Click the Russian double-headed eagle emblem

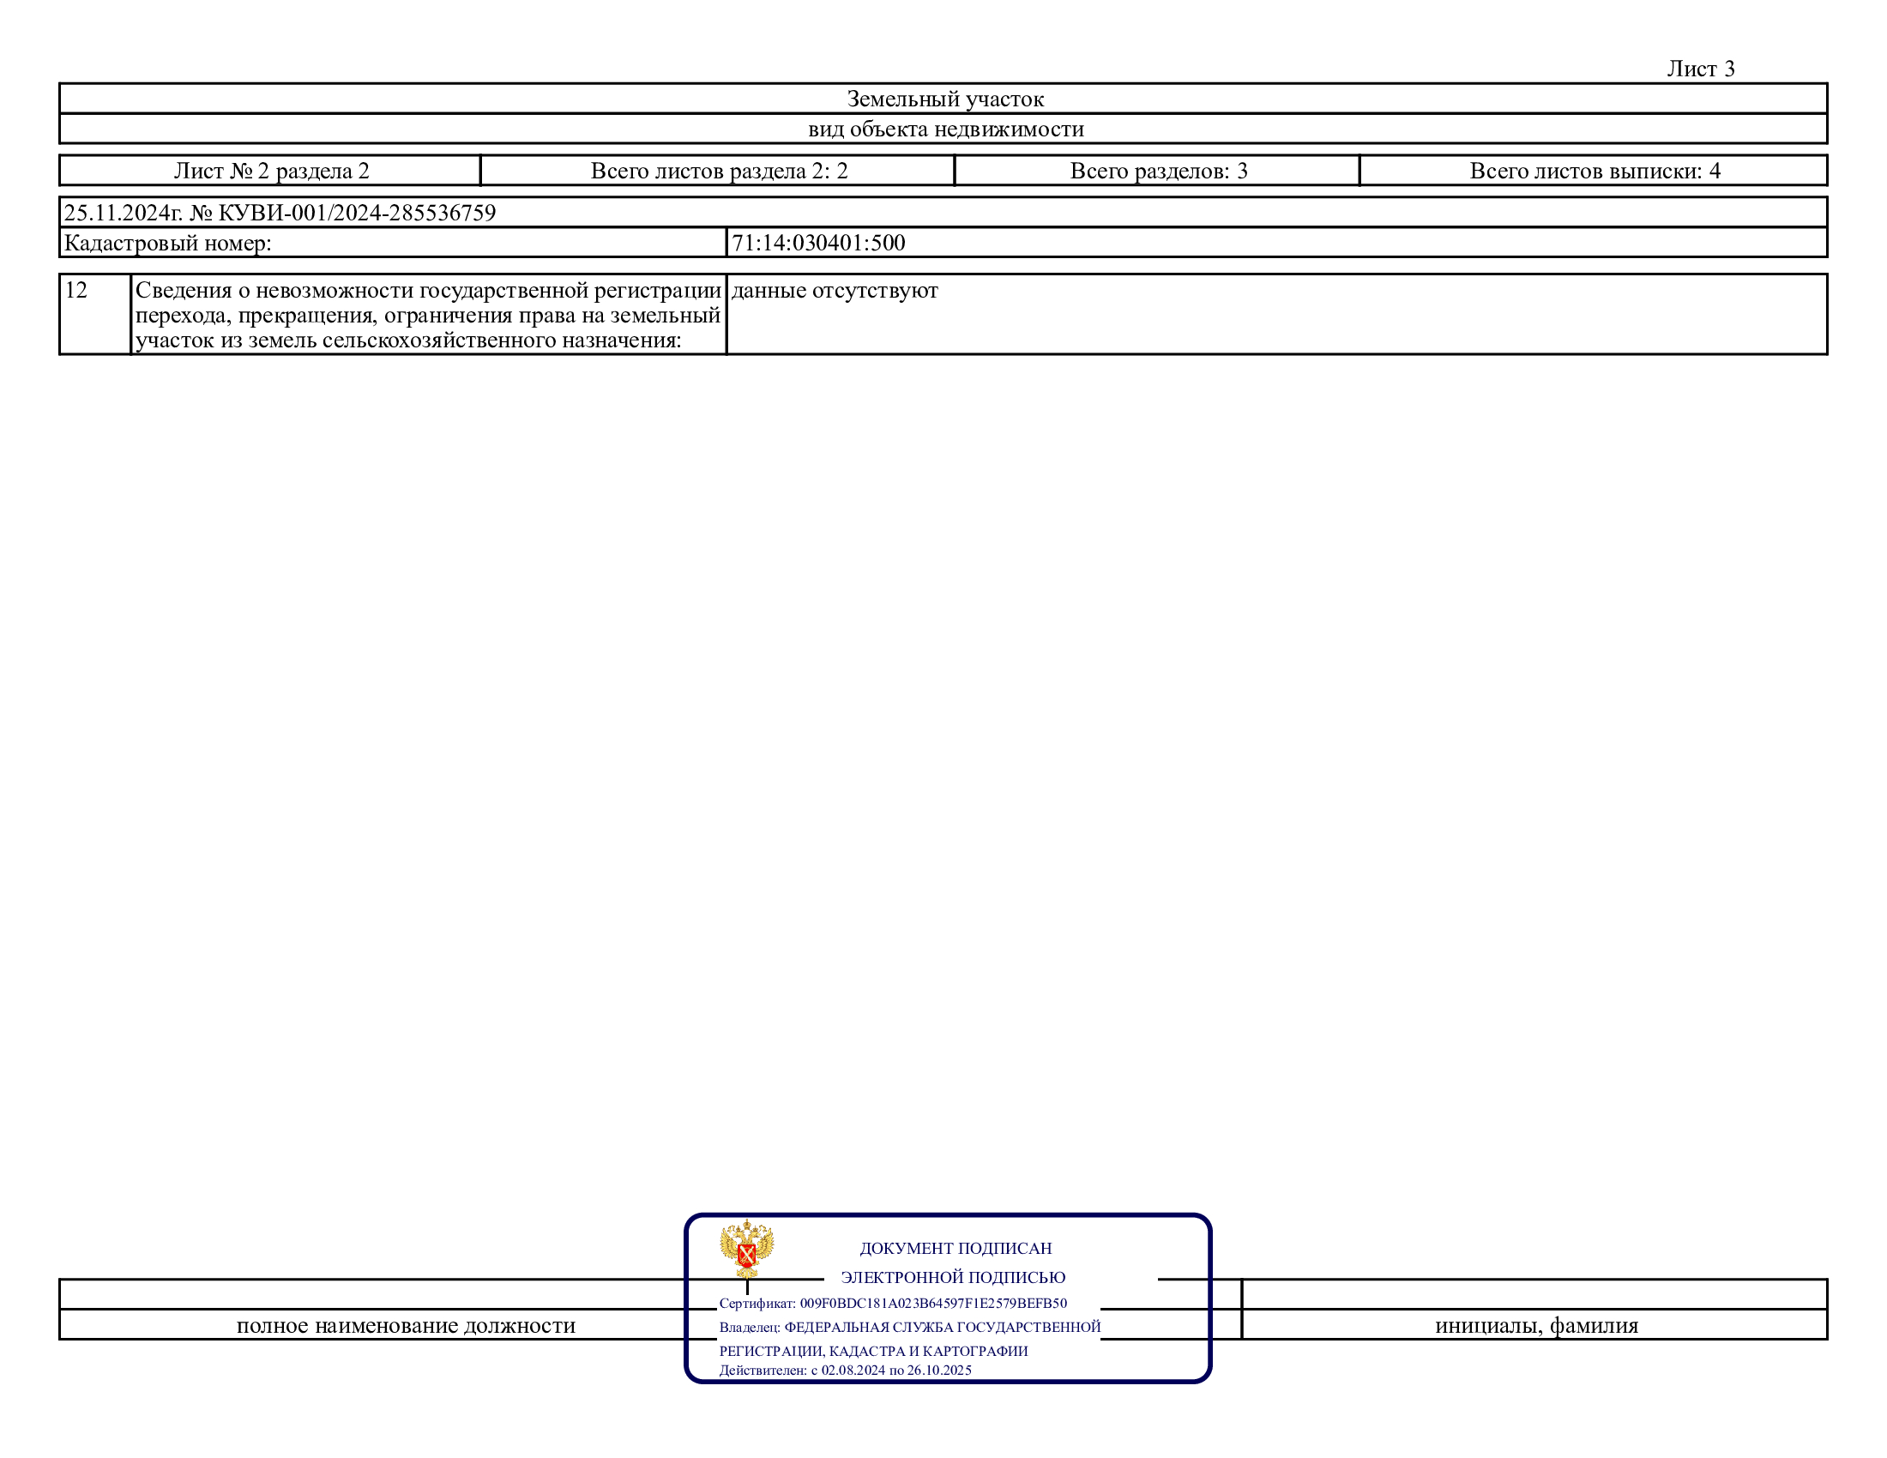[x=746, y=1247]
